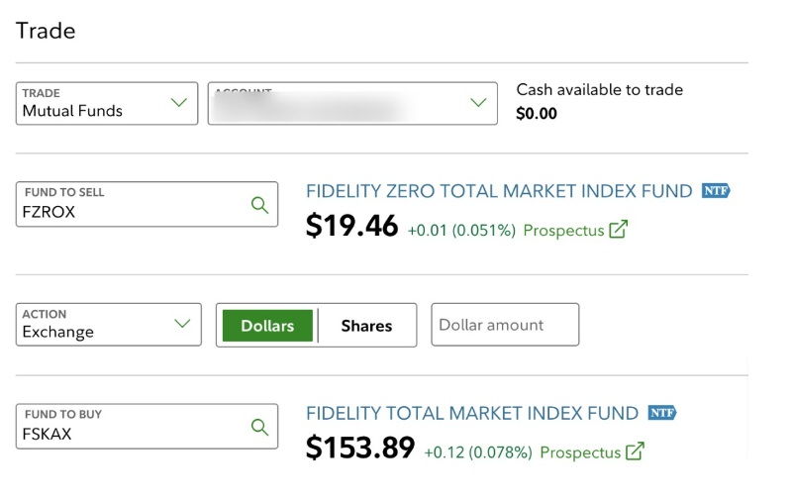Click the NTF badge next to Total Market Index

click(x=661, y=412)
